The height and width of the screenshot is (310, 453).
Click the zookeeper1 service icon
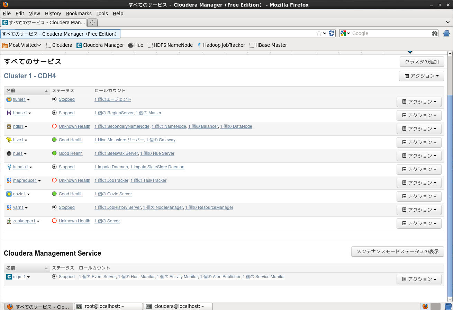tap(9, 221)
